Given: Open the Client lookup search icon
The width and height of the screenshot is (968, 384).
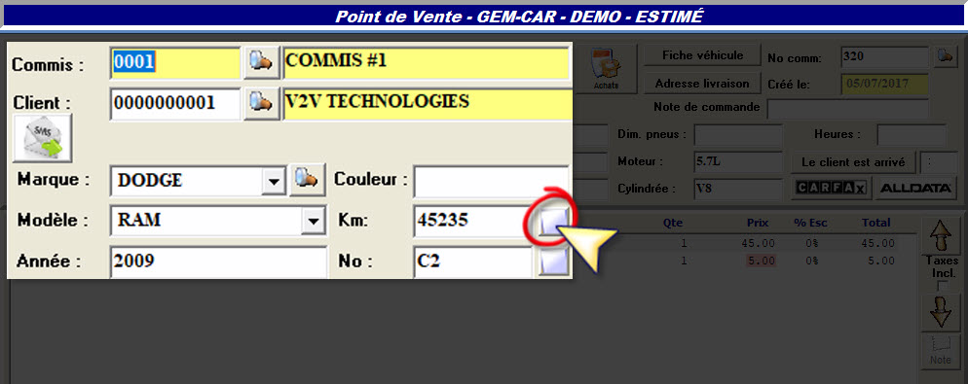Looking at the screenshot, I should pos(262,103).
